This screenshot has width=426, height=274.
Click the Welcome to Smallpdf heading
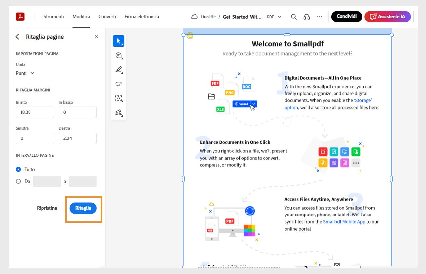click(288, 44)
